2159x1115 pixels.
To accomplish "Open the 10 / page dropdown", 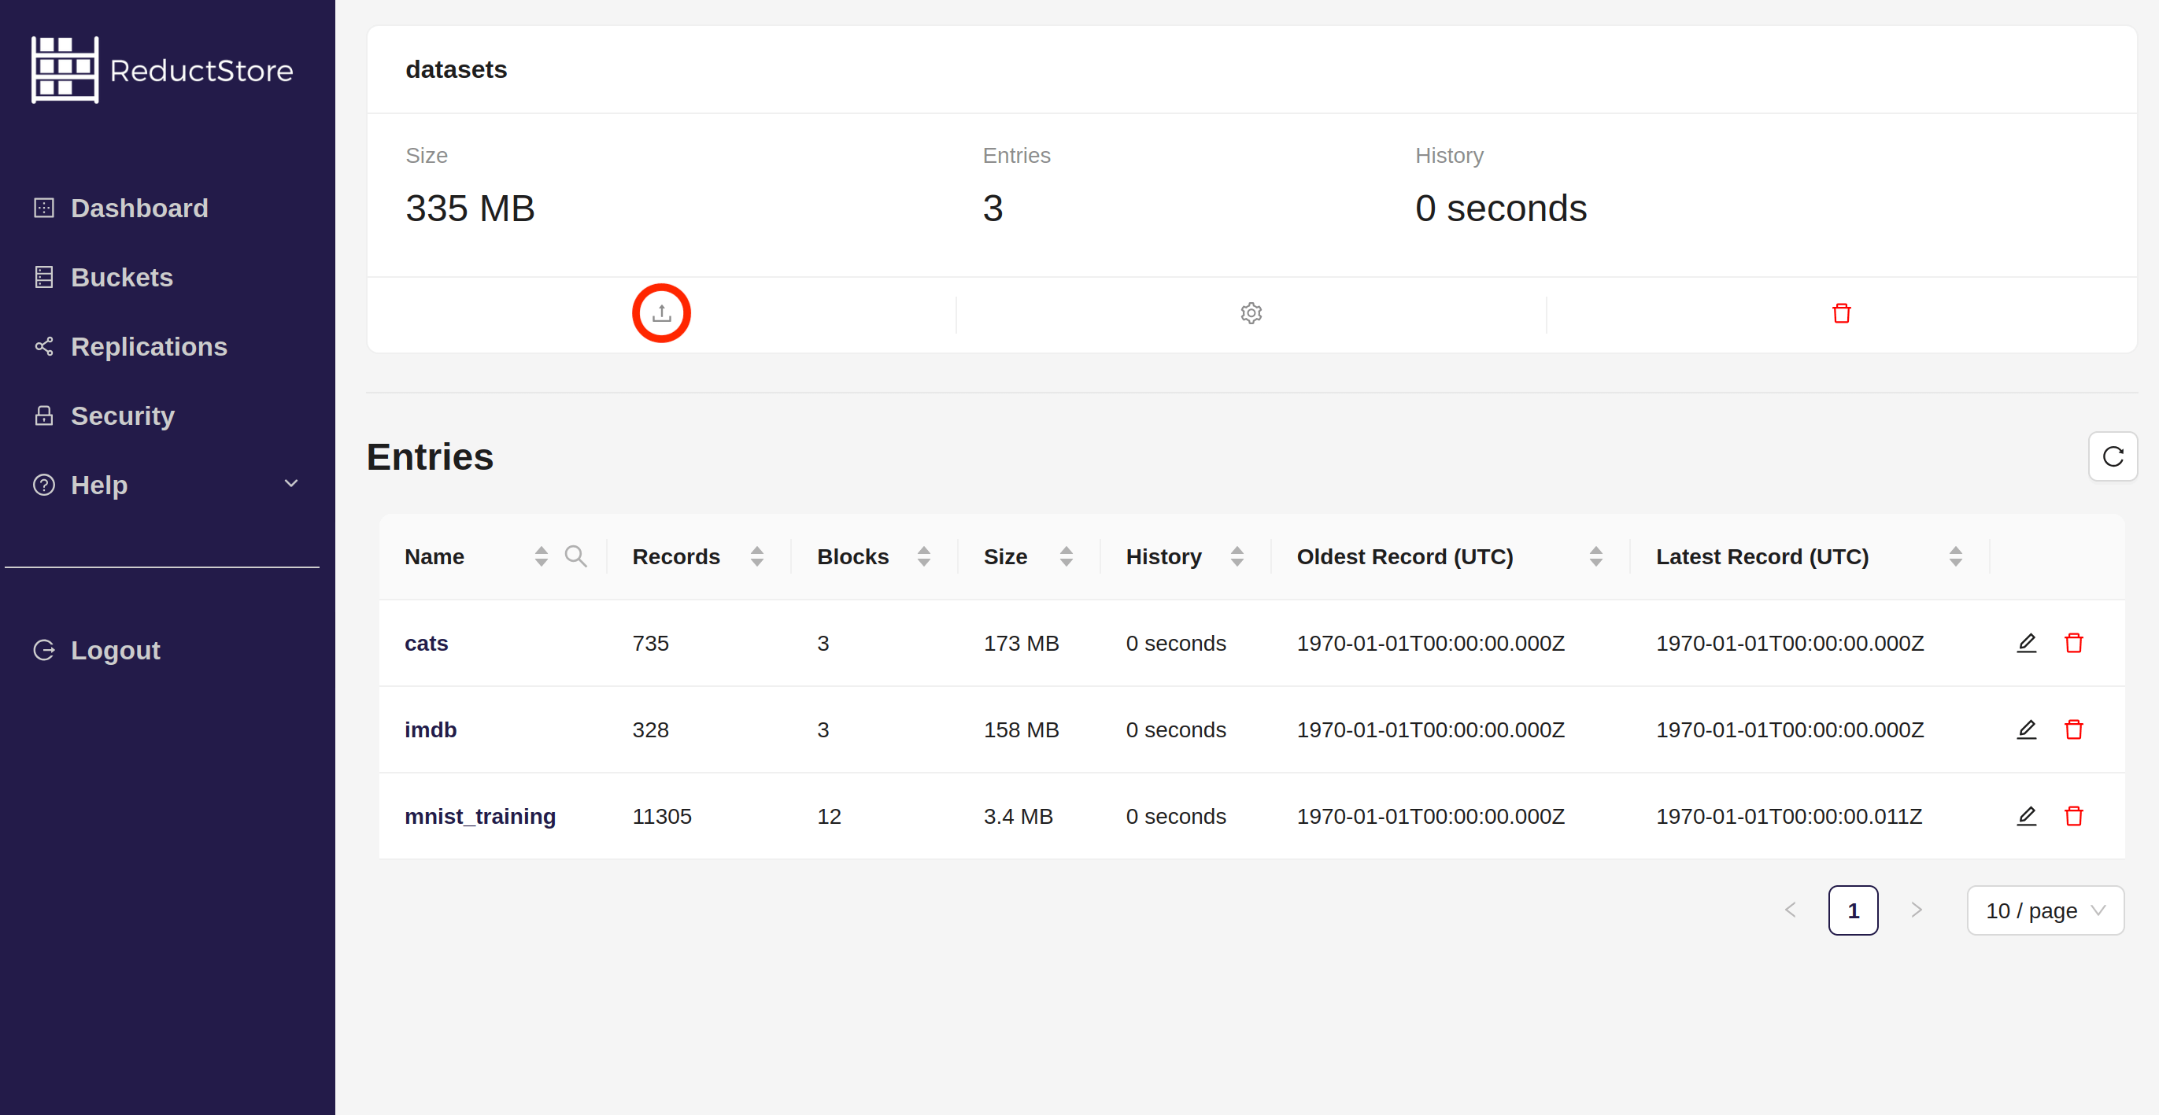I will click(2044, 910).
